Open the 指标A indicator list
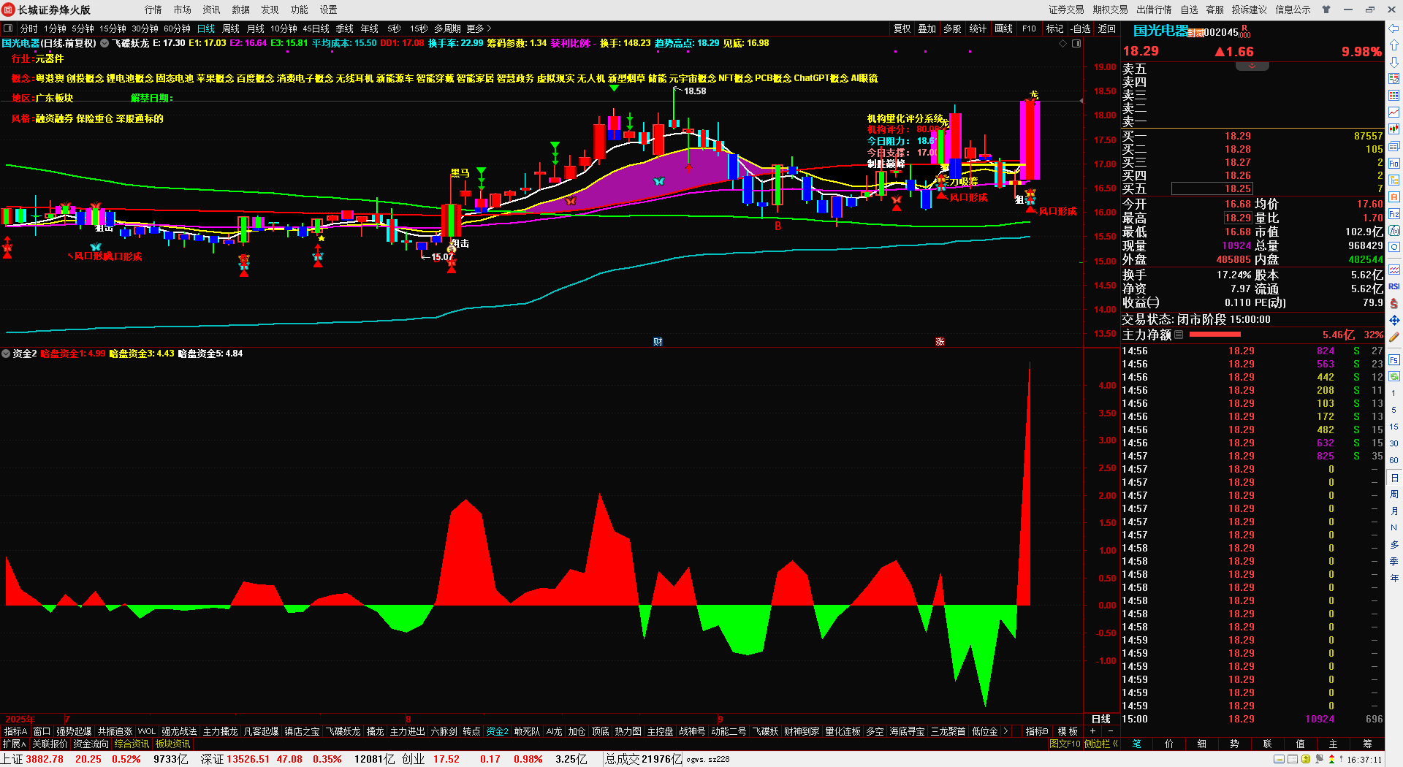 (x=15, y=731)
